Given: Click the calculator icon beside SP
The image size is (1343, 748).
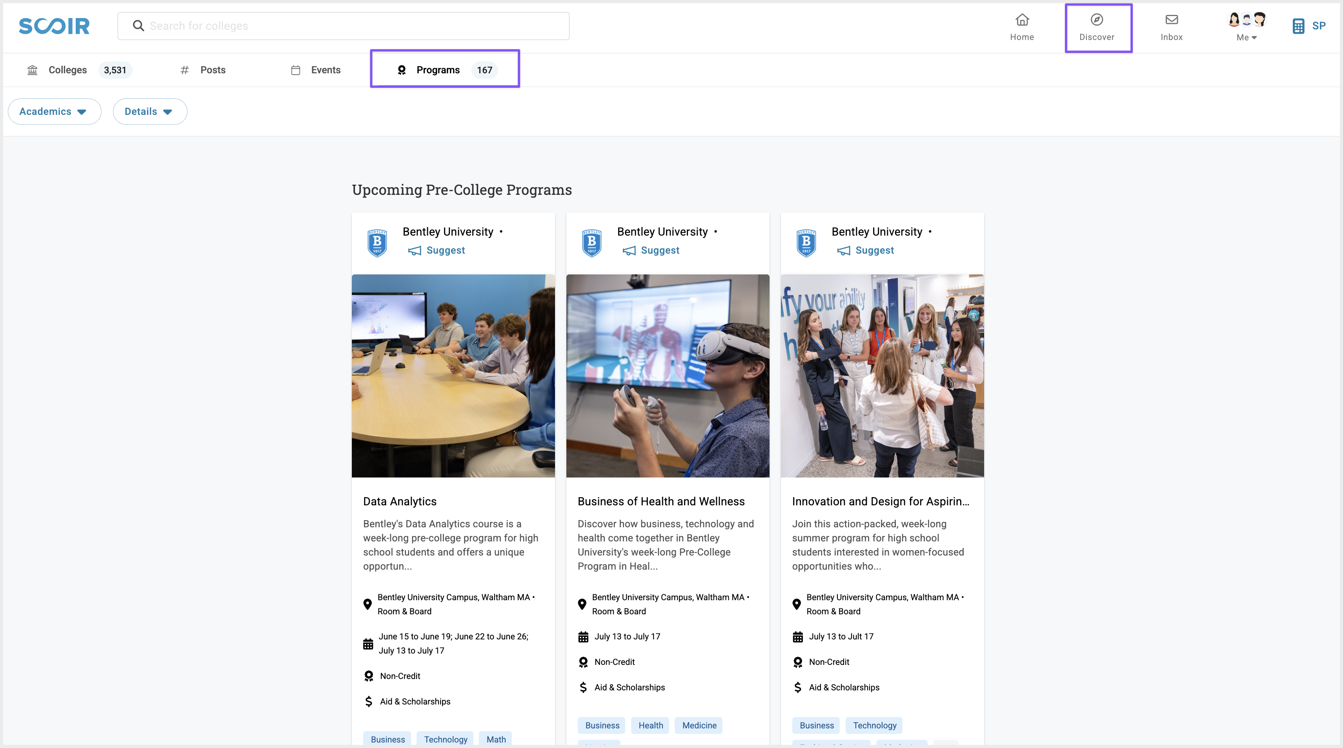Looking at the screenshot, I should 1298,26.
